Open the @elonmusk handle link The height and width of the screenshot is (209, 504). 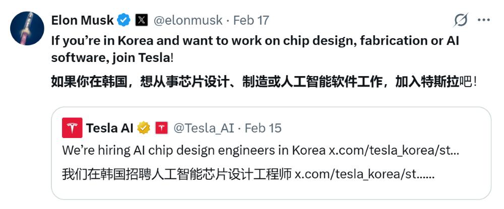187,20
